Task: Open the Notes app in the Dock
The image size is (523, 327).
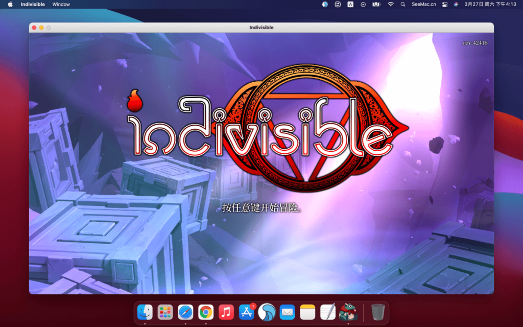Action: [x=307, y=312]
